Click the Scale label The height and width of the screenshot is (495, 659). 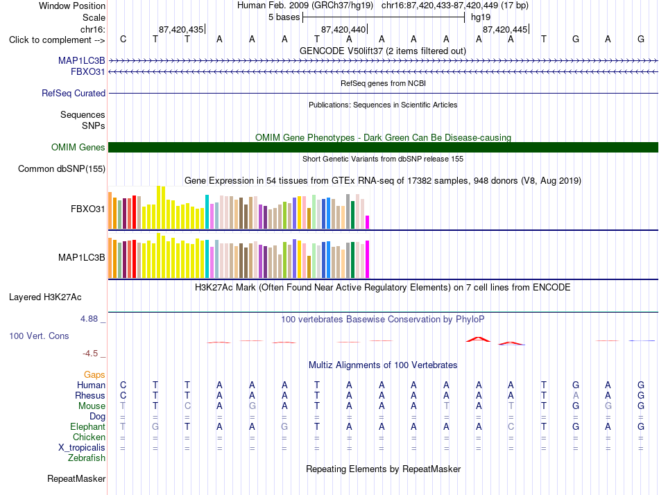point(94,18)
